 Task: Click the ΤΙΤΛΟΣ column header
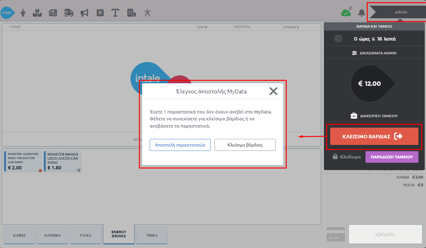(15, 27)
